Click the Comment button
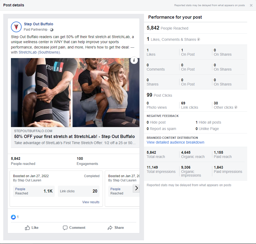256x244 pixels. (x=74, y=227)
